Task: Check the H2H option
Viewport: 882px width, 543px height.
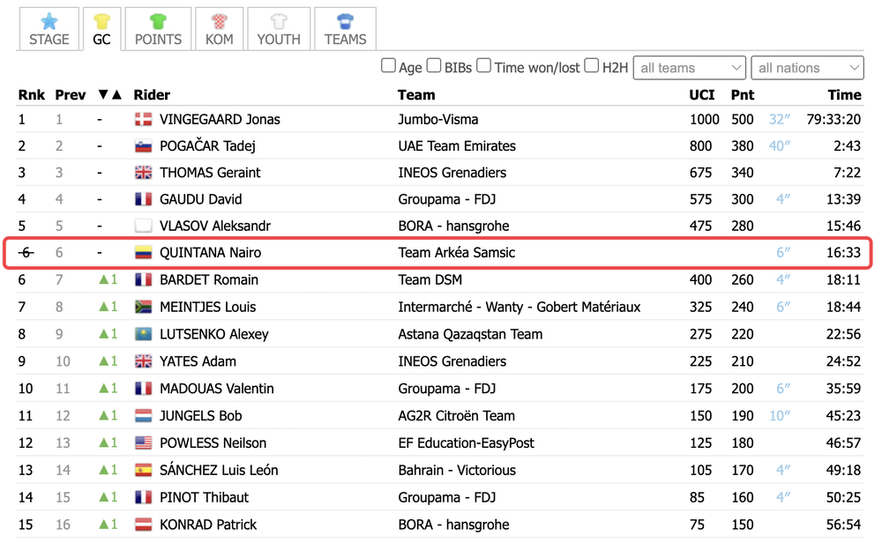Action: (x=591, y=66)
